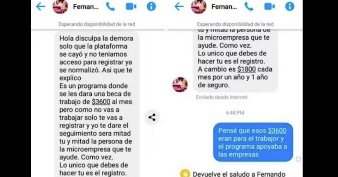The image size is (338, 177).
Task: Open conversation info in left chat header
Action: coord(151,7)
